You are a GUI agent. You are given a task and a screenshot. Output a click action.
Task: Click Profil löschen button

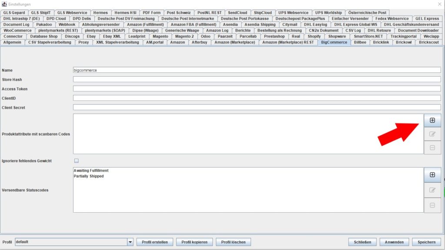[x=233, y=242]
